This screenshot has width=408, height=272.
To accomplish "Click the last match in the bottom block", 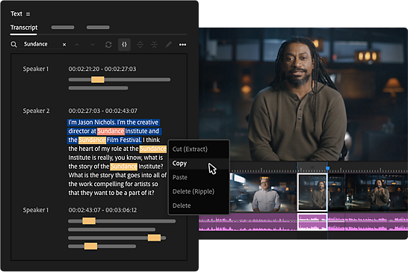I will [x=91, y=247].
